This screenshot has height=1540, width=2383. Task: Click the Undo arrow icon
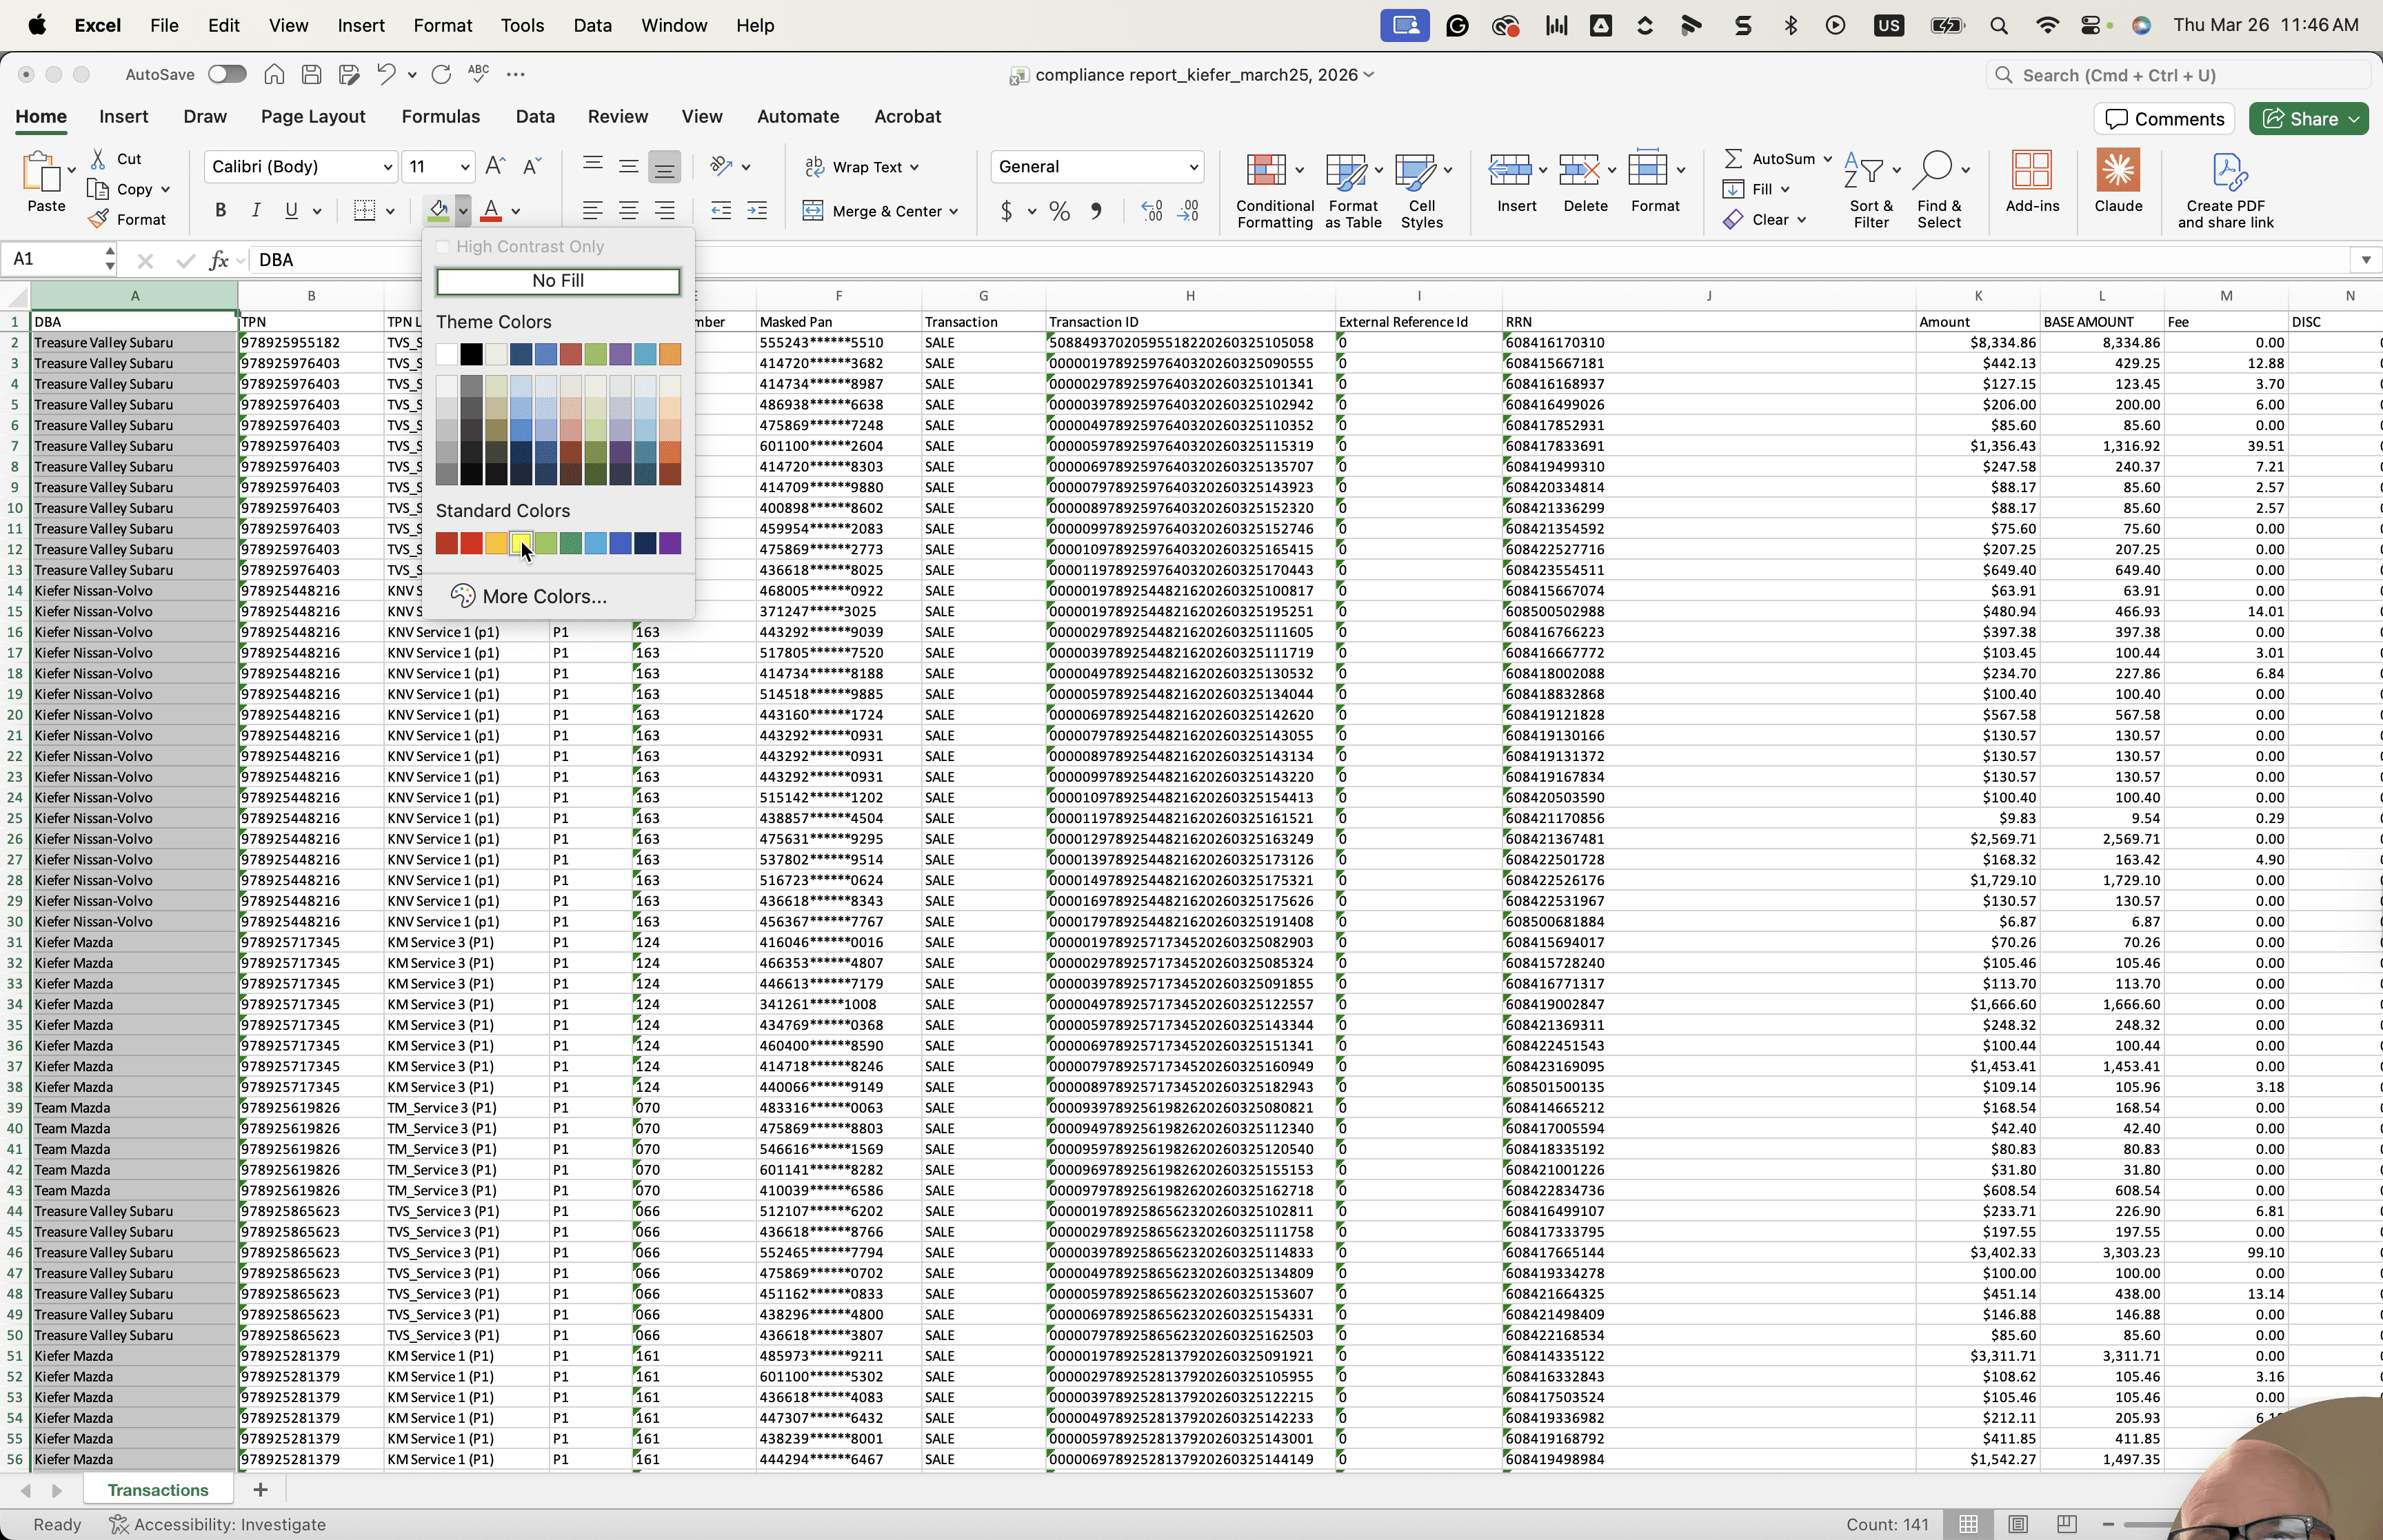[x=386, y=74]
